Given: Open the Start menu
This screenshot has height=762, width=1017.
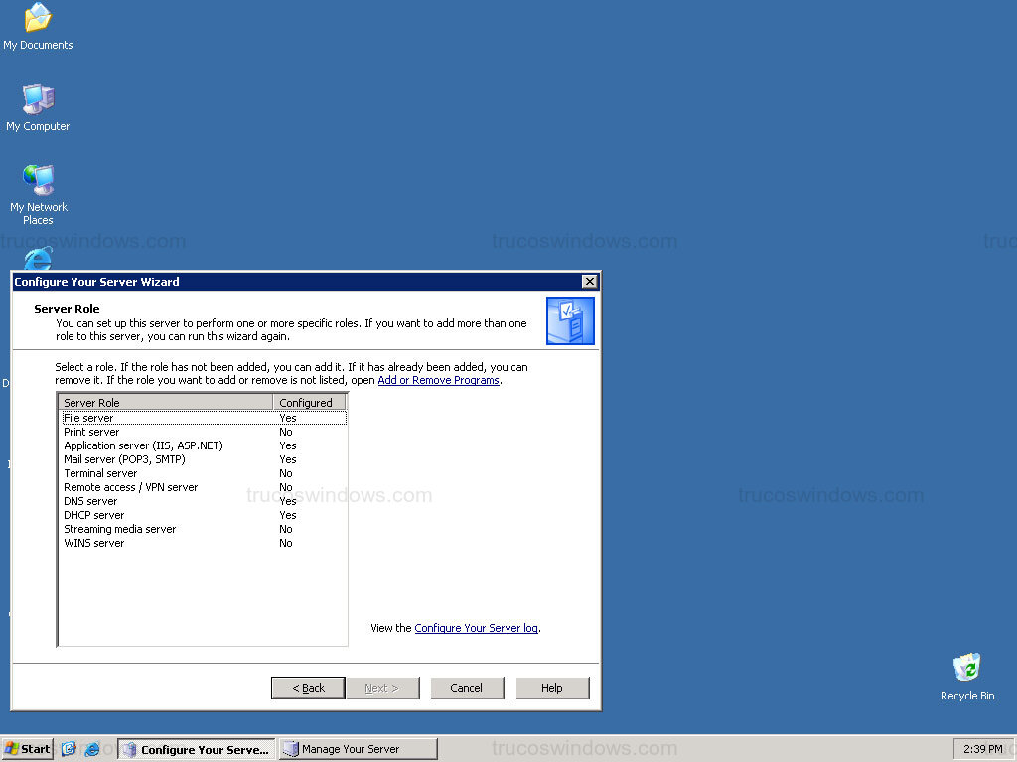Looking at the screenshot, I should [x=26, y=748].
